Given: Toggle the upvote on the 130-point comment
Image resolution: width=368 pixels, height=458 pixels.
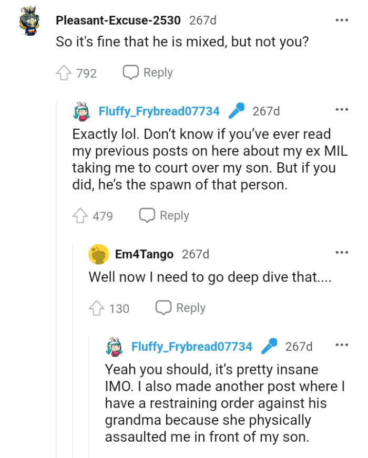Looking at the screenshot, I should (98, 308).
